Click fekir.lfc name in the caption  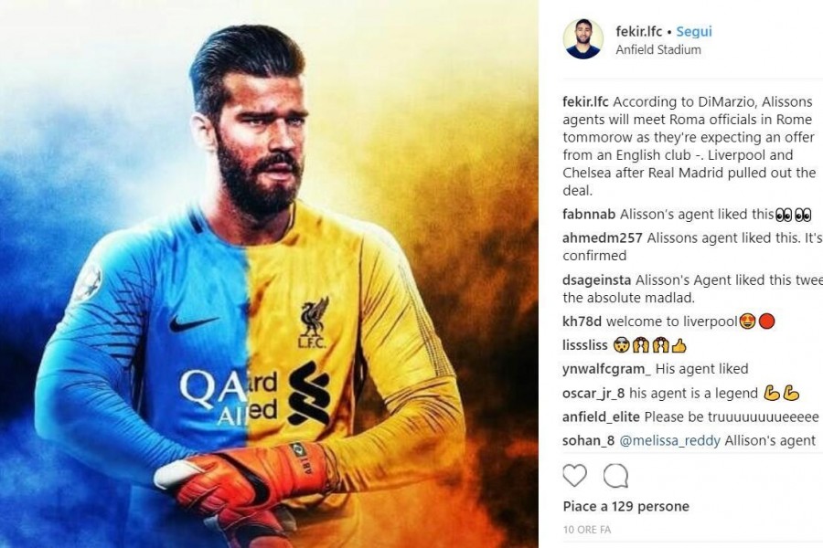[585, 101]
